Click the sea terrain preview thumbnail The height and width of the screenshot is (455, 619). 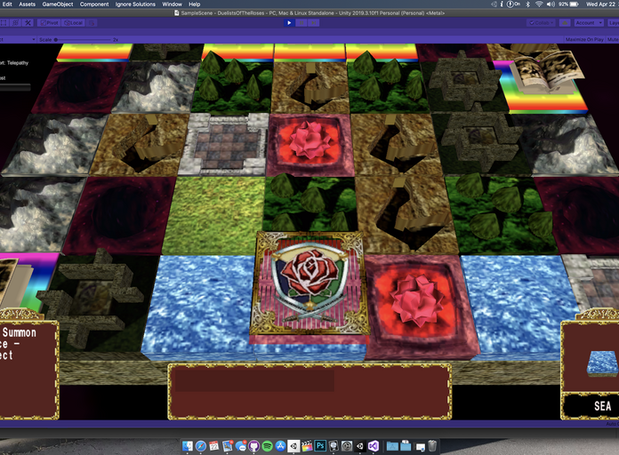(x=602, y=363)
